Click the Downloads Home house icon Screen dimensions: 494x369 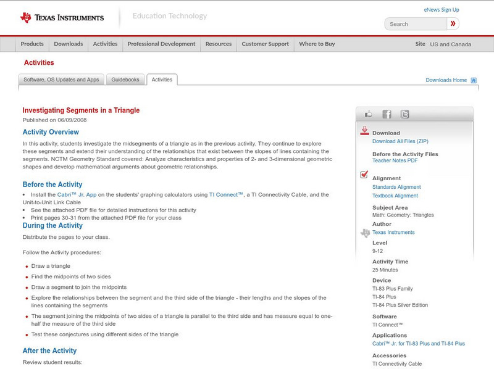[x=474, y=80]
